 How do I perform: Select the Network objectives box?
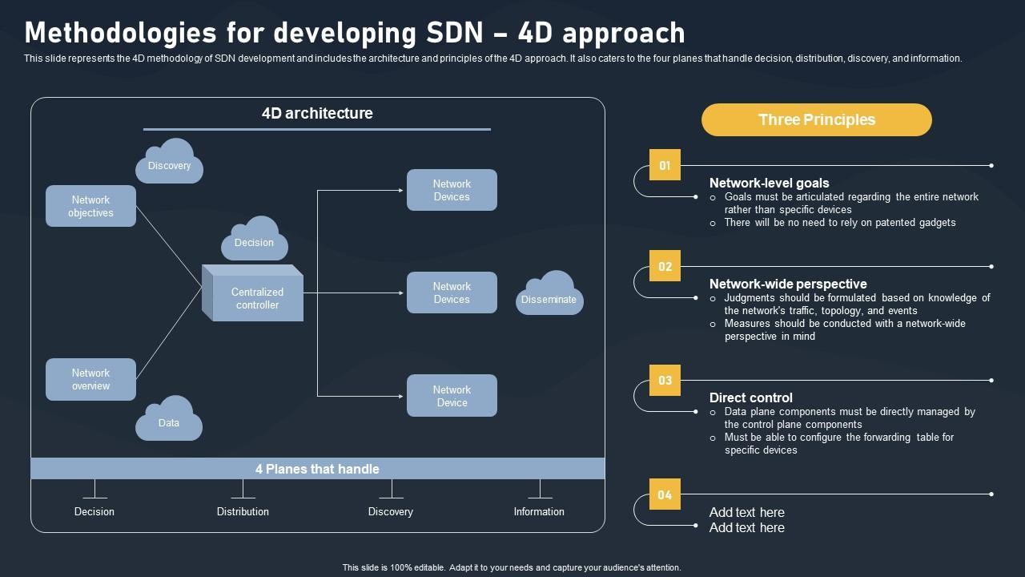90,207
